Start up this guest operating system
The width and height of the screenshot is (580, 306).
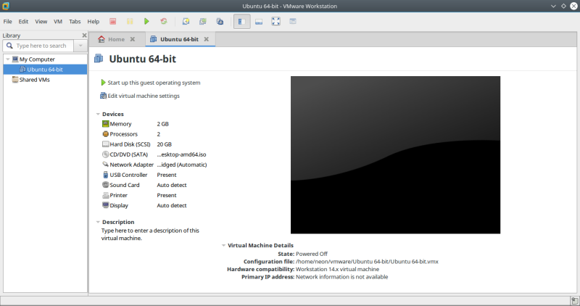pyautogui.click(x=154, y=83)
